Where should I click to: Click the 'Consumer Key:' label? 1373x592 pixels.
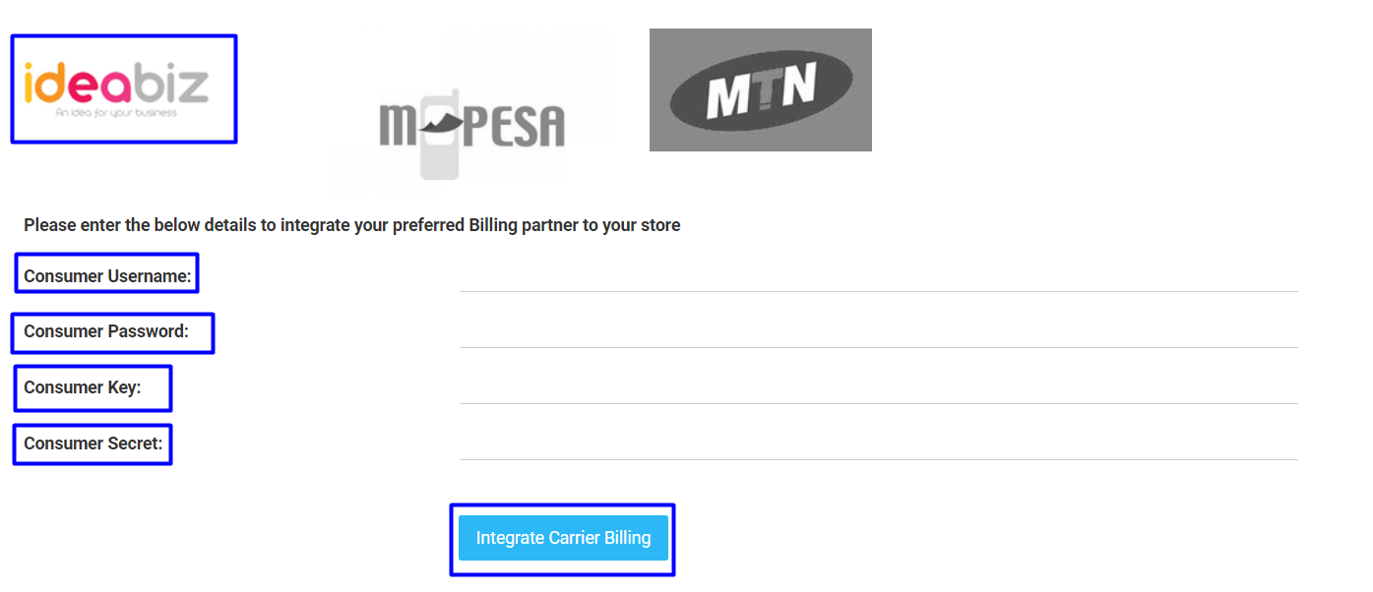click(83, 387)
